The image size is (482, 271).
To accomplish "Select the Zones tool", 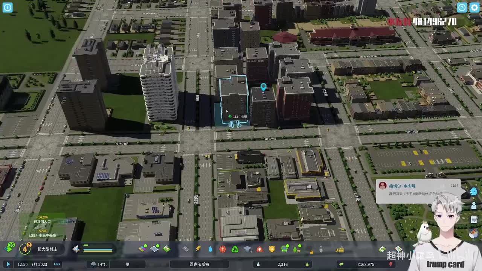I will [143, 249].
